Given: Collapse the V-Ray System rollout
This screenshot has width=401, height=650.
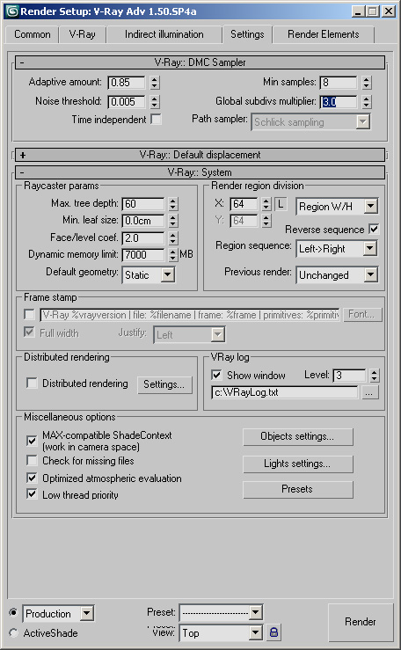Looking at the screenshot, I should tap(200, 172).
